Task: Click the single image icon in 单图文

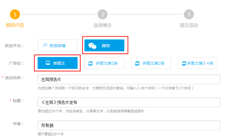Action: [48, 63]
